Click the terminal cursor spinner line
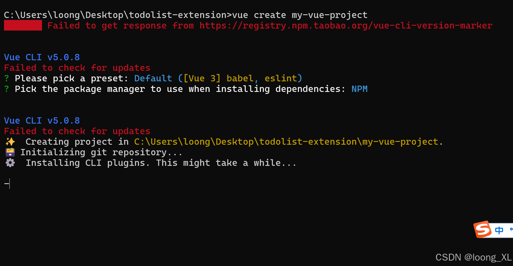 (7, 184)
